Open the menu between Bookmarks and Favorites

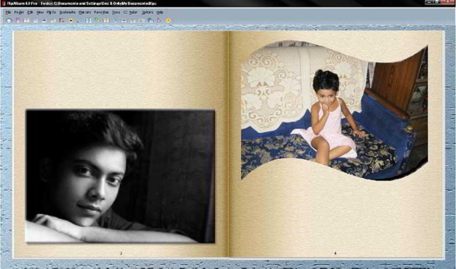(85, 12)
